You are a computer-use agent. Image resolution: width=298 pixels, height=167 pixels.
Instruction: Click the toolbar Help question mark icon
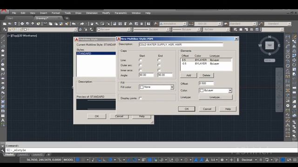(x=149, y=24)
